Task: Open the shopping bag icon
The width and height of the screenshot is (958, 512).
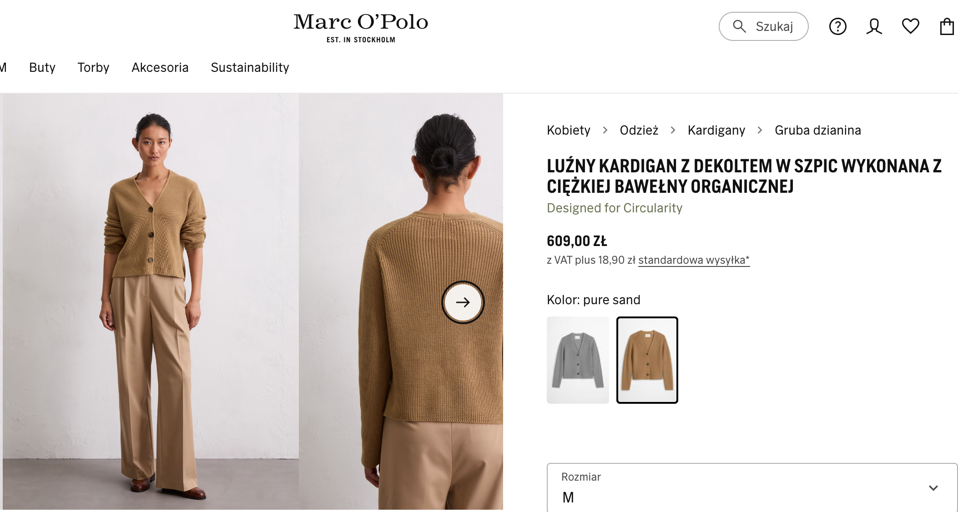Action: (x=947, y=26)
